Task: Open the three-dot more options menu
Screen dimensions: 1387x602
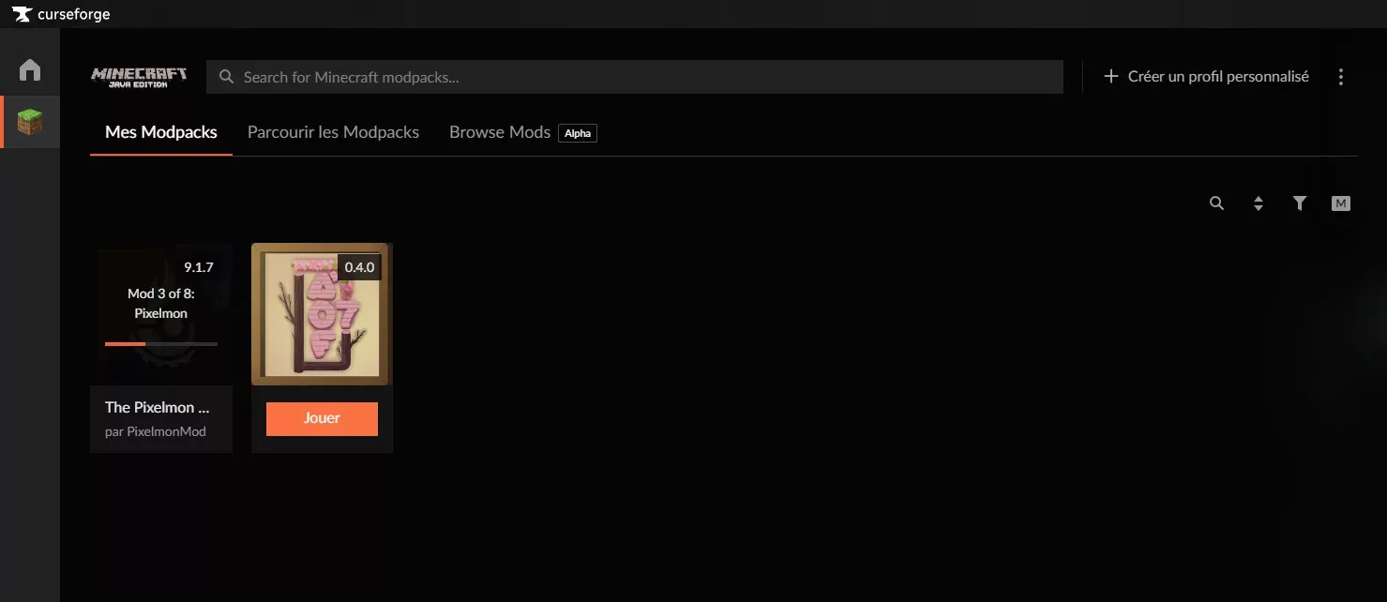Action: tap(1341, 77)
